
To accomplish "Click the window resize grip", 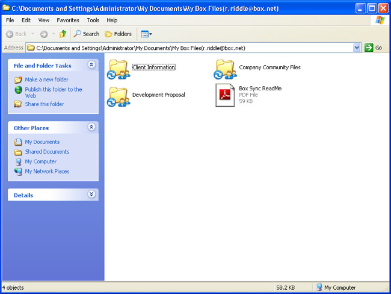I will click(387, 289).
